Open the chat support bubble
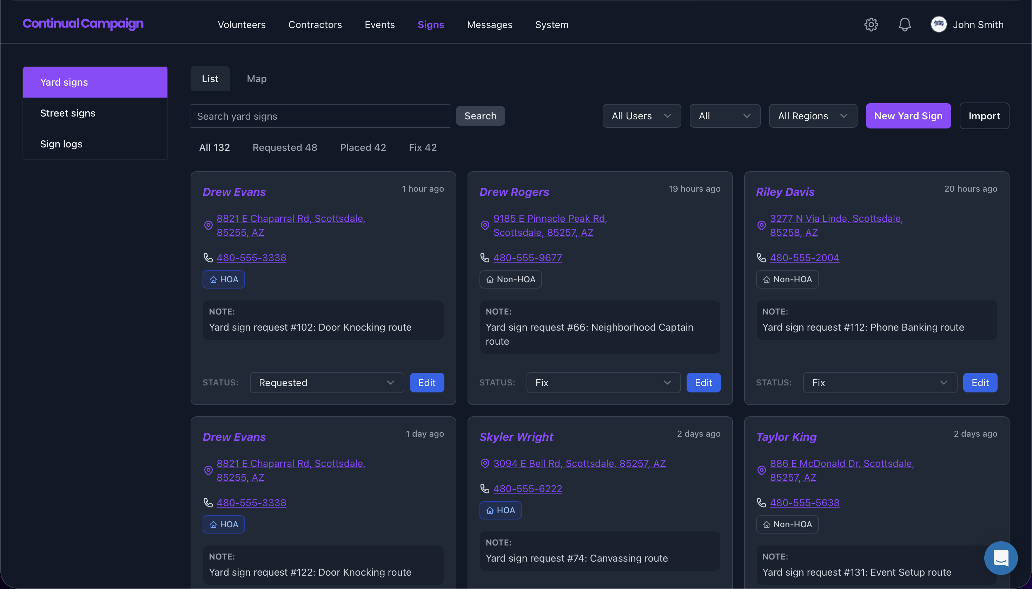The height and width of the screenshot is (589, 1032). 1000,558
